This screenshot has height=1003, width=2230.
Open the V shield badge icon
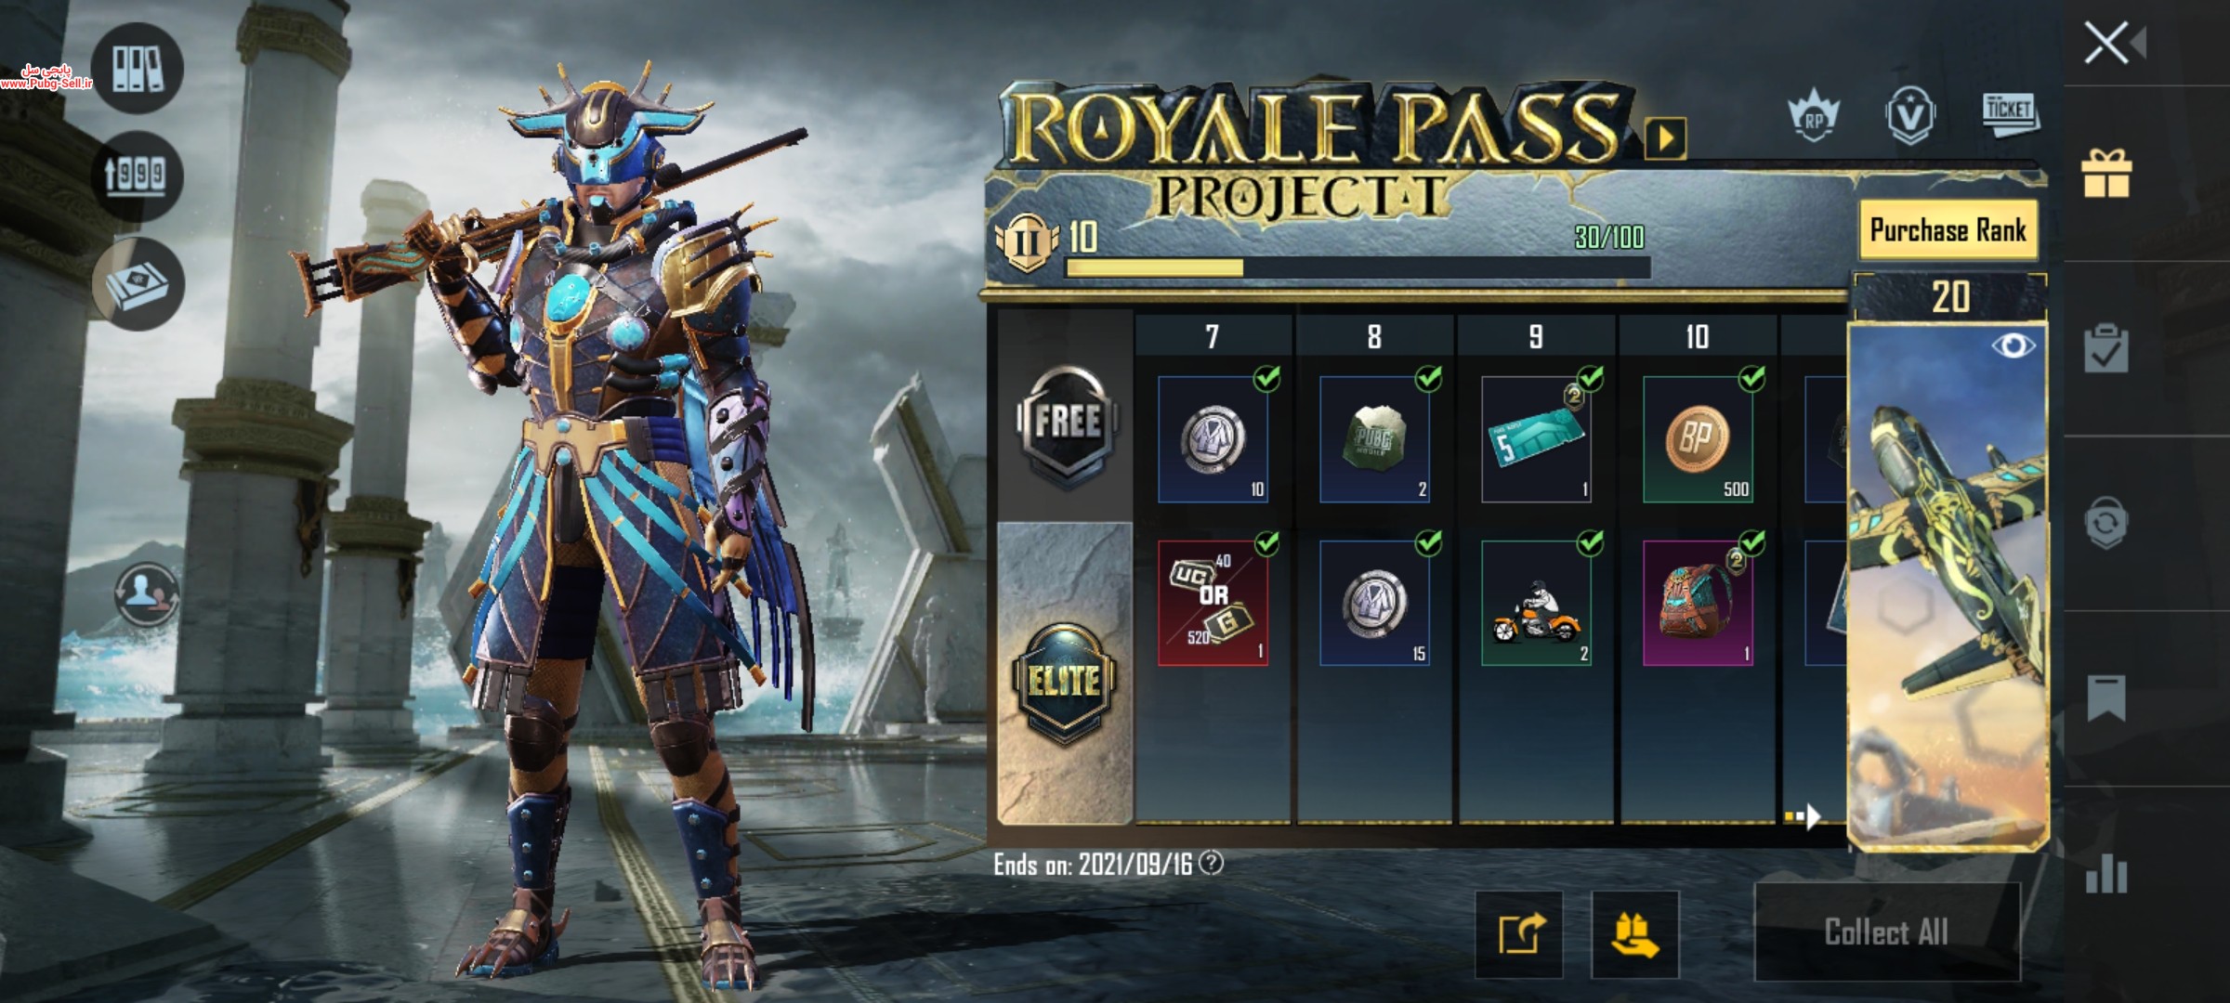(x=1910, y=115)
